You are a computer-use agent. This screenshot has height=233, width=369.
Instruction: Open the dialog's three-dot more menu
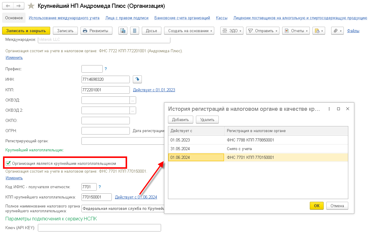click(329, 109)
